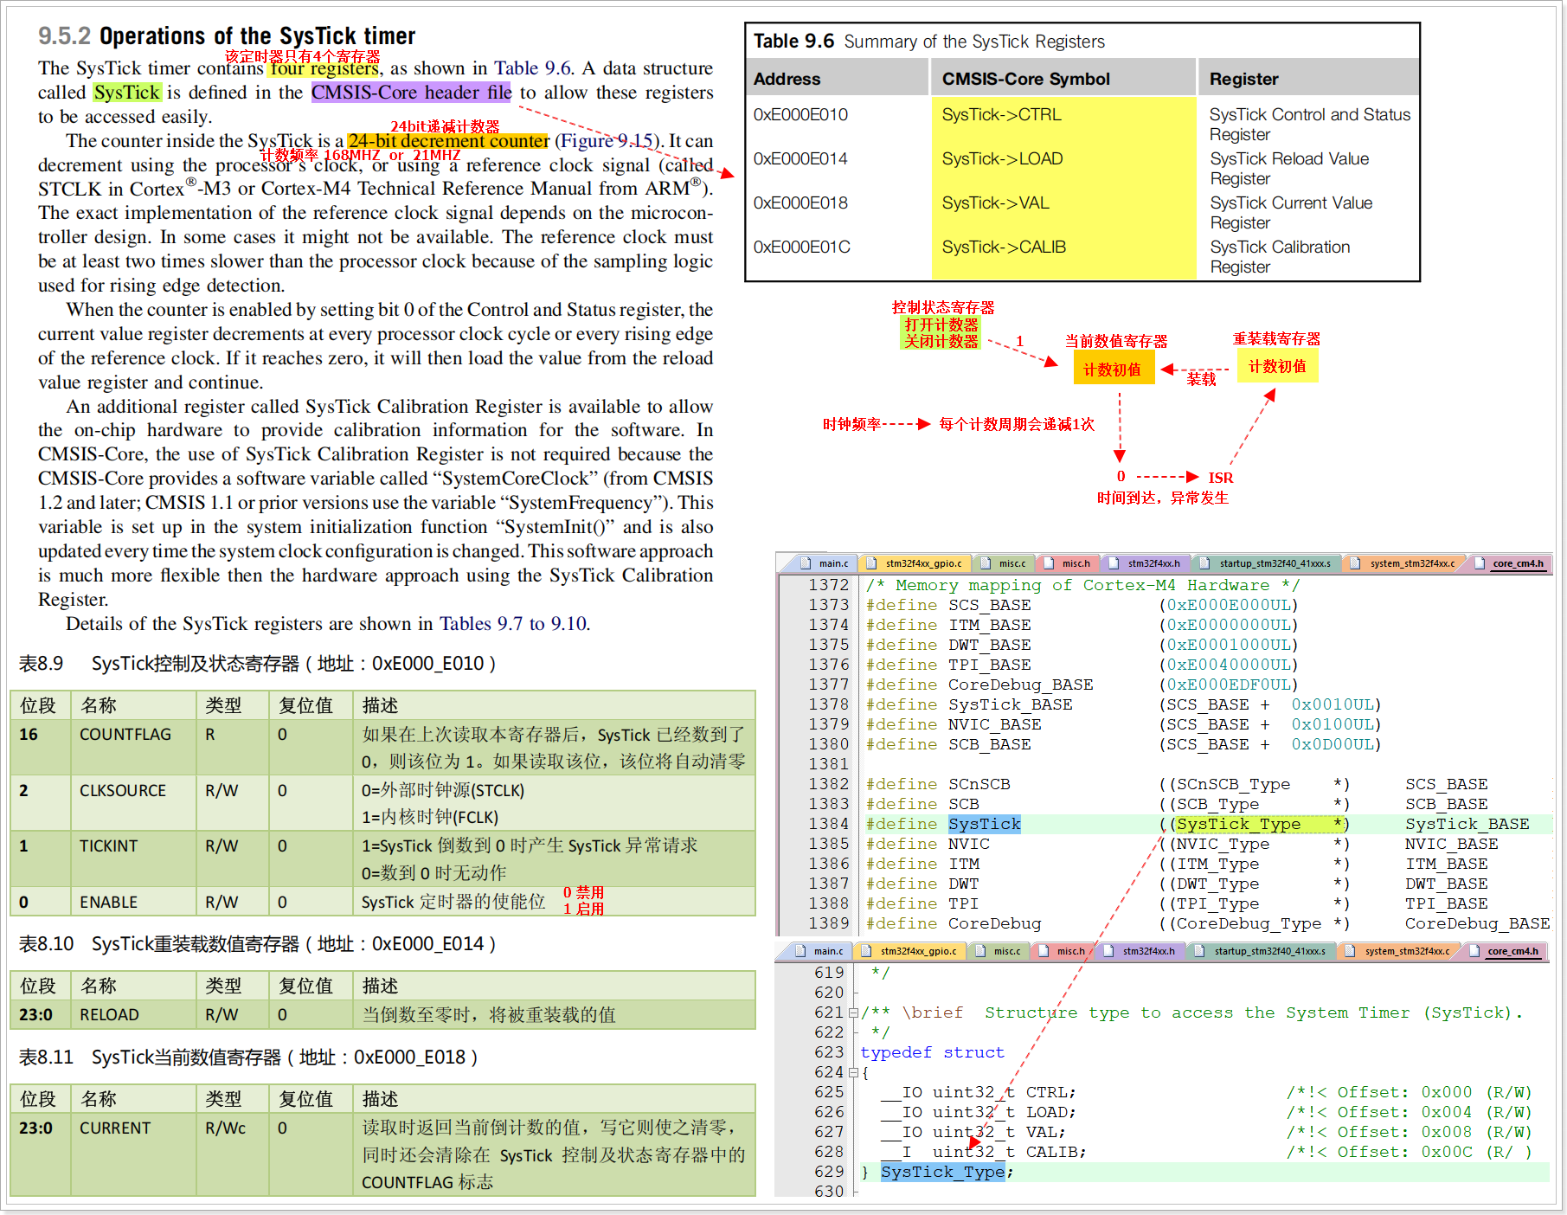
Task: Collapse the comment fold at line 621
Action: (x=854, y=1012)
